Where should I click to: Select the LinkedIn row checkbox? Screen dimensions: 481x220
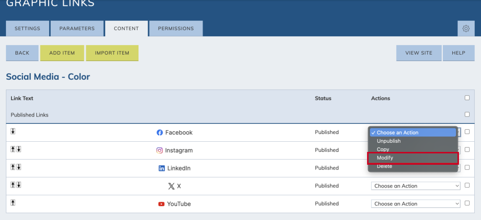pos(467,167)
